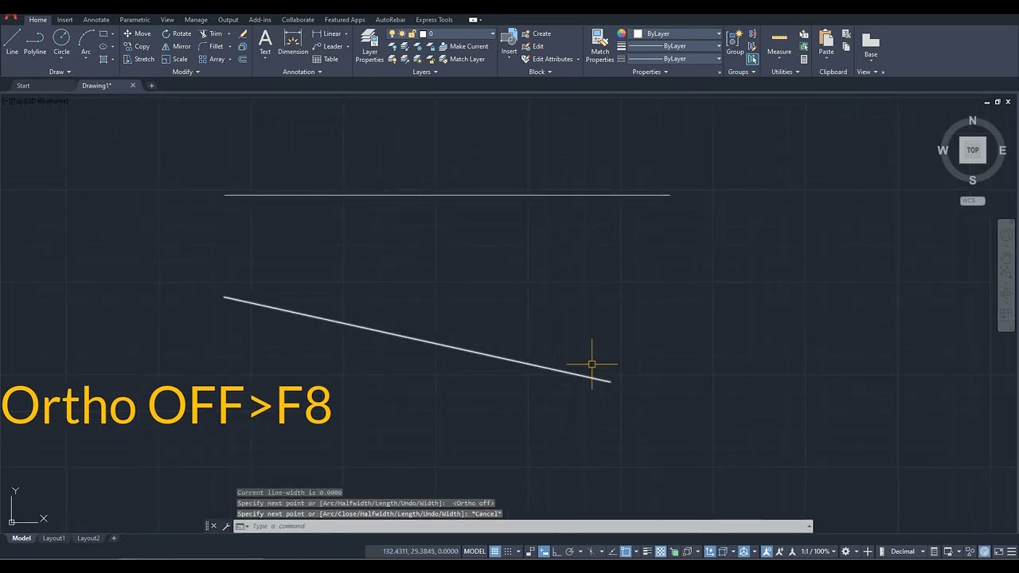Add a new drawing tab with plus
Viewport: 1019px width, 573px height.
151,85
